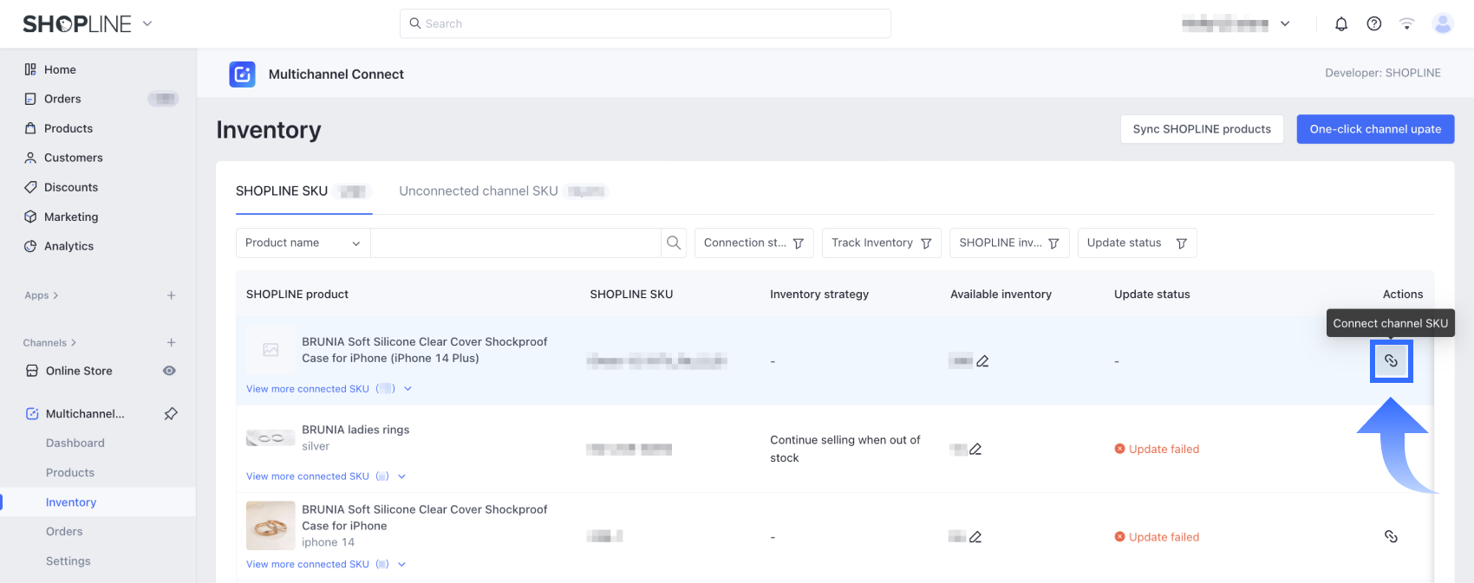Click Sync SHOPLINE products button
Screen dimensions: 1474x583
pyautogui.click(x=1201, y=129)
